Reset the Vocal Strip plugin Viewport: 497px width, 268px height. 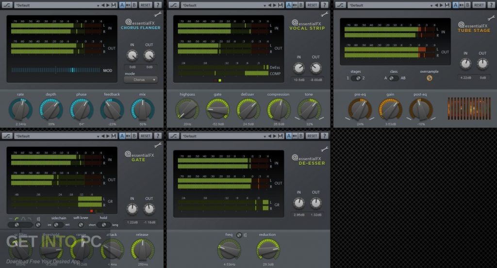click(x=312, y=5)
